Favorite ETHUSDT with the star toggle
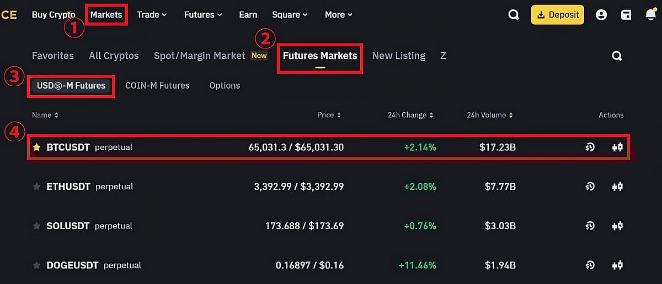Screen dimensions: 662x284 [37, 187]
